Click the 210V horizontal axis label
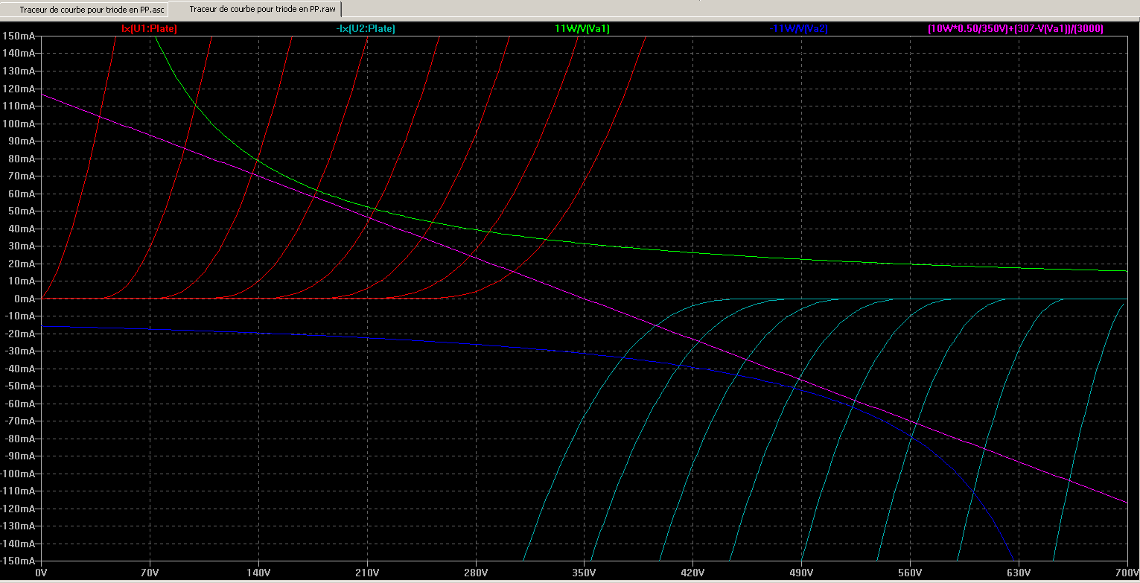Viewport: 1140px width, 583px height. pyautogui.click(x=367, y=573)
